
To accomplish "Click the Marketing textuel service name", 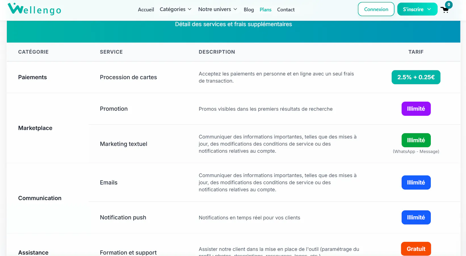I will 123,144.
